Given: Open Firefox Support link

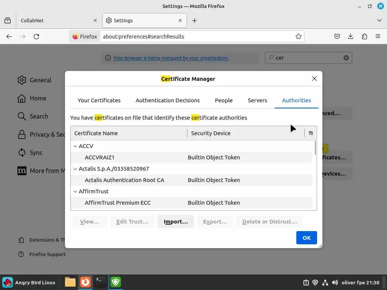Looking at the screenshot, I should point(42,254).
